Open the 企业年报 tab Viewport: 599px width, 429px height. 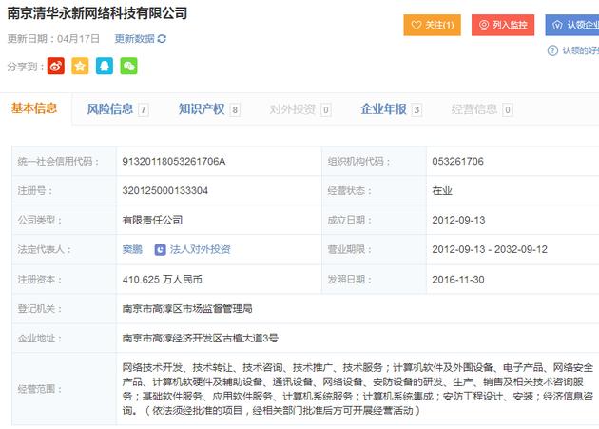pos(383,109)
